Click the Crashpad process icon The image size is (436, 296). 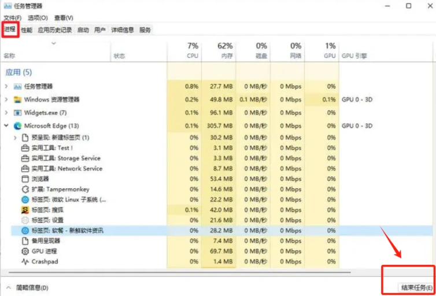(x=25, y=261)
